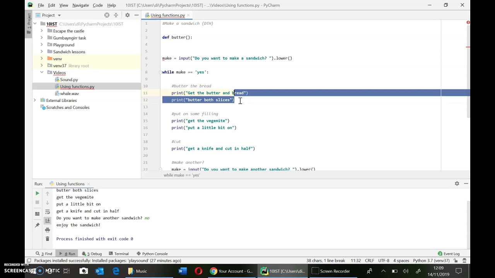Open the Project view dropdown

pos(59,15)
